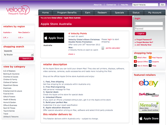Open the Home & Garden category
The height and width of the screenshot is (125, 167).
point(10,102)
